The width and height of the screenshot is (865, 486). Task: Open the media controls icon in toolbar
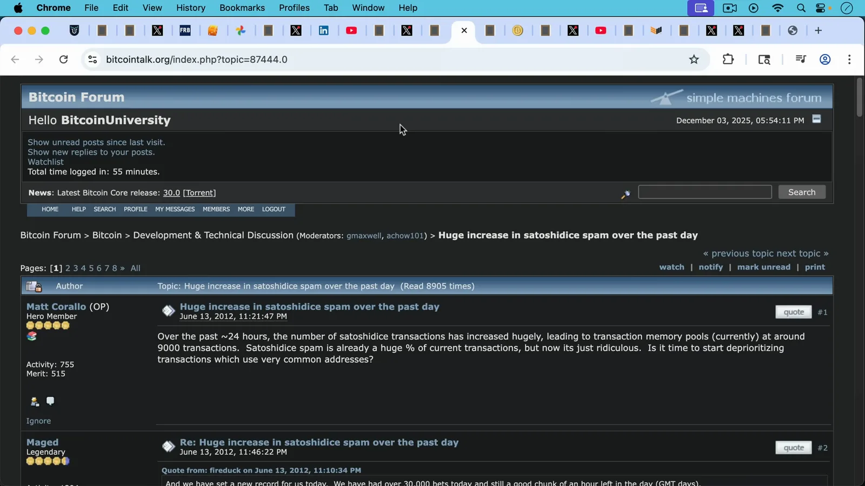point(801,59)
